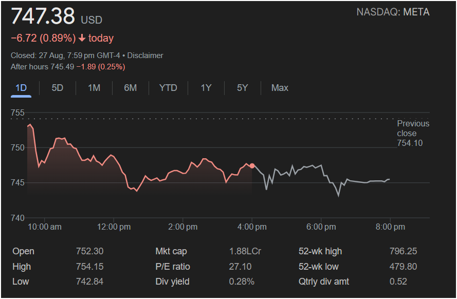Show the 6M price history tab
This screenshot has height=299, width=457.
point(131,88)
